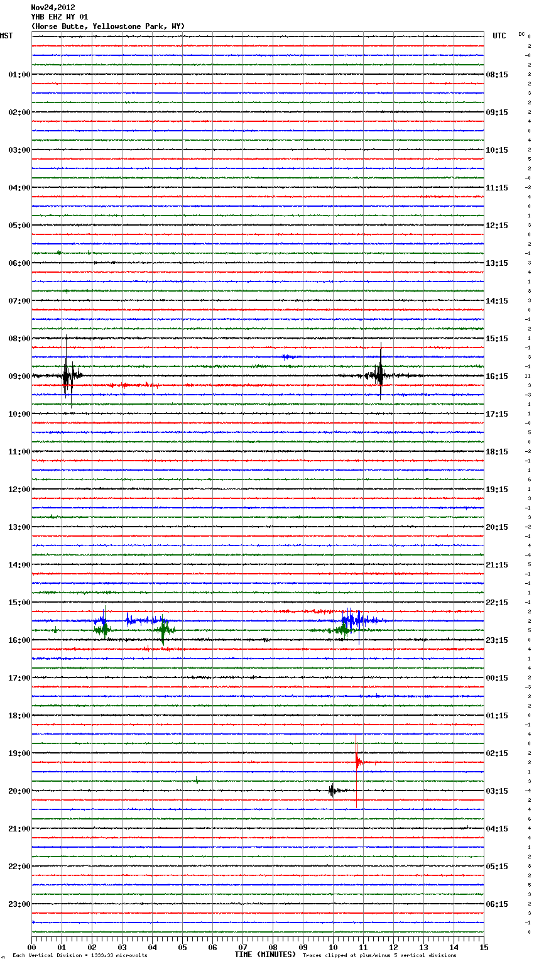Click the Horse Butte, Yellowstone Park location text
534x964 pixels.
pos(107,26)
